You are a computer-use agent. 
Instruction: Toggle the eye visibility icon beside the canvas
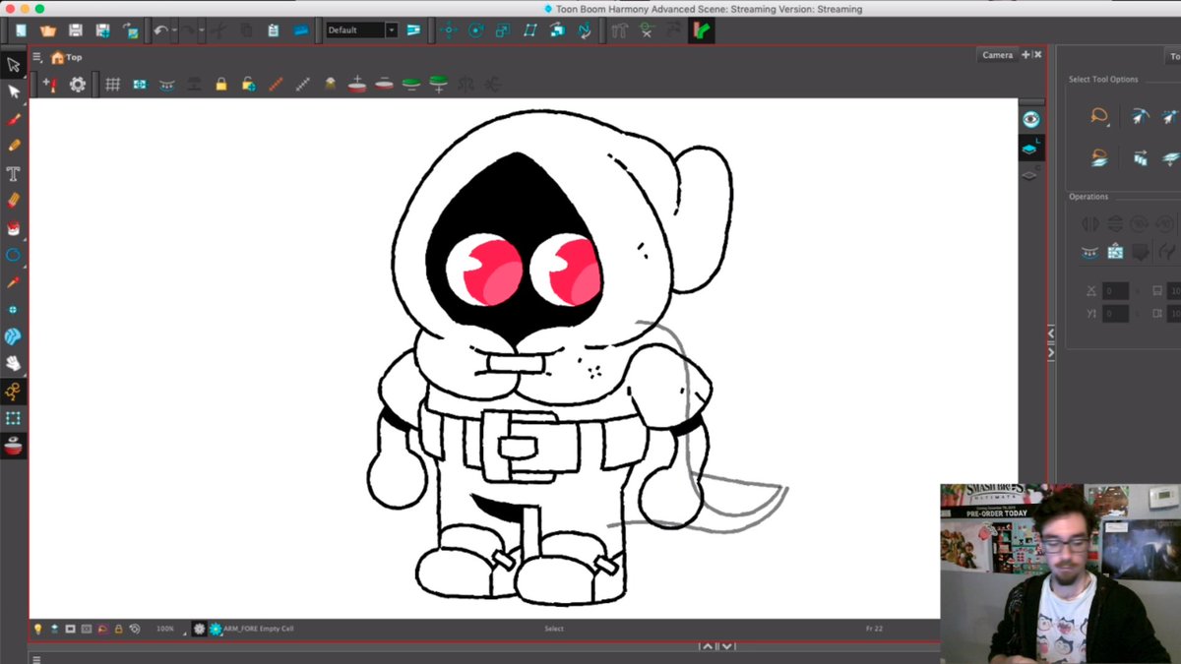(x=1030, y=119)
